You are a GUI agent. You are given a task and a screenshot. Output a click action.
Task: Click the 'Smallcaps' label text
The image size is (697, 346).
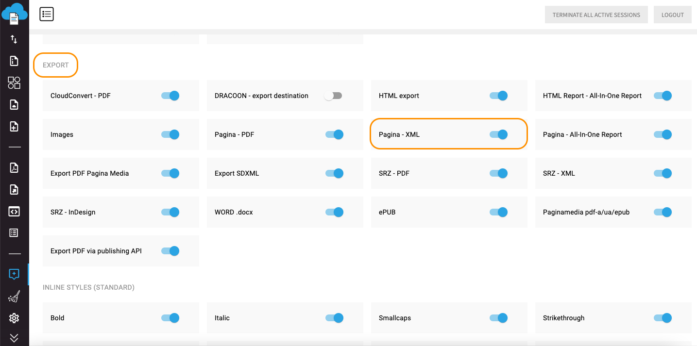395,318
